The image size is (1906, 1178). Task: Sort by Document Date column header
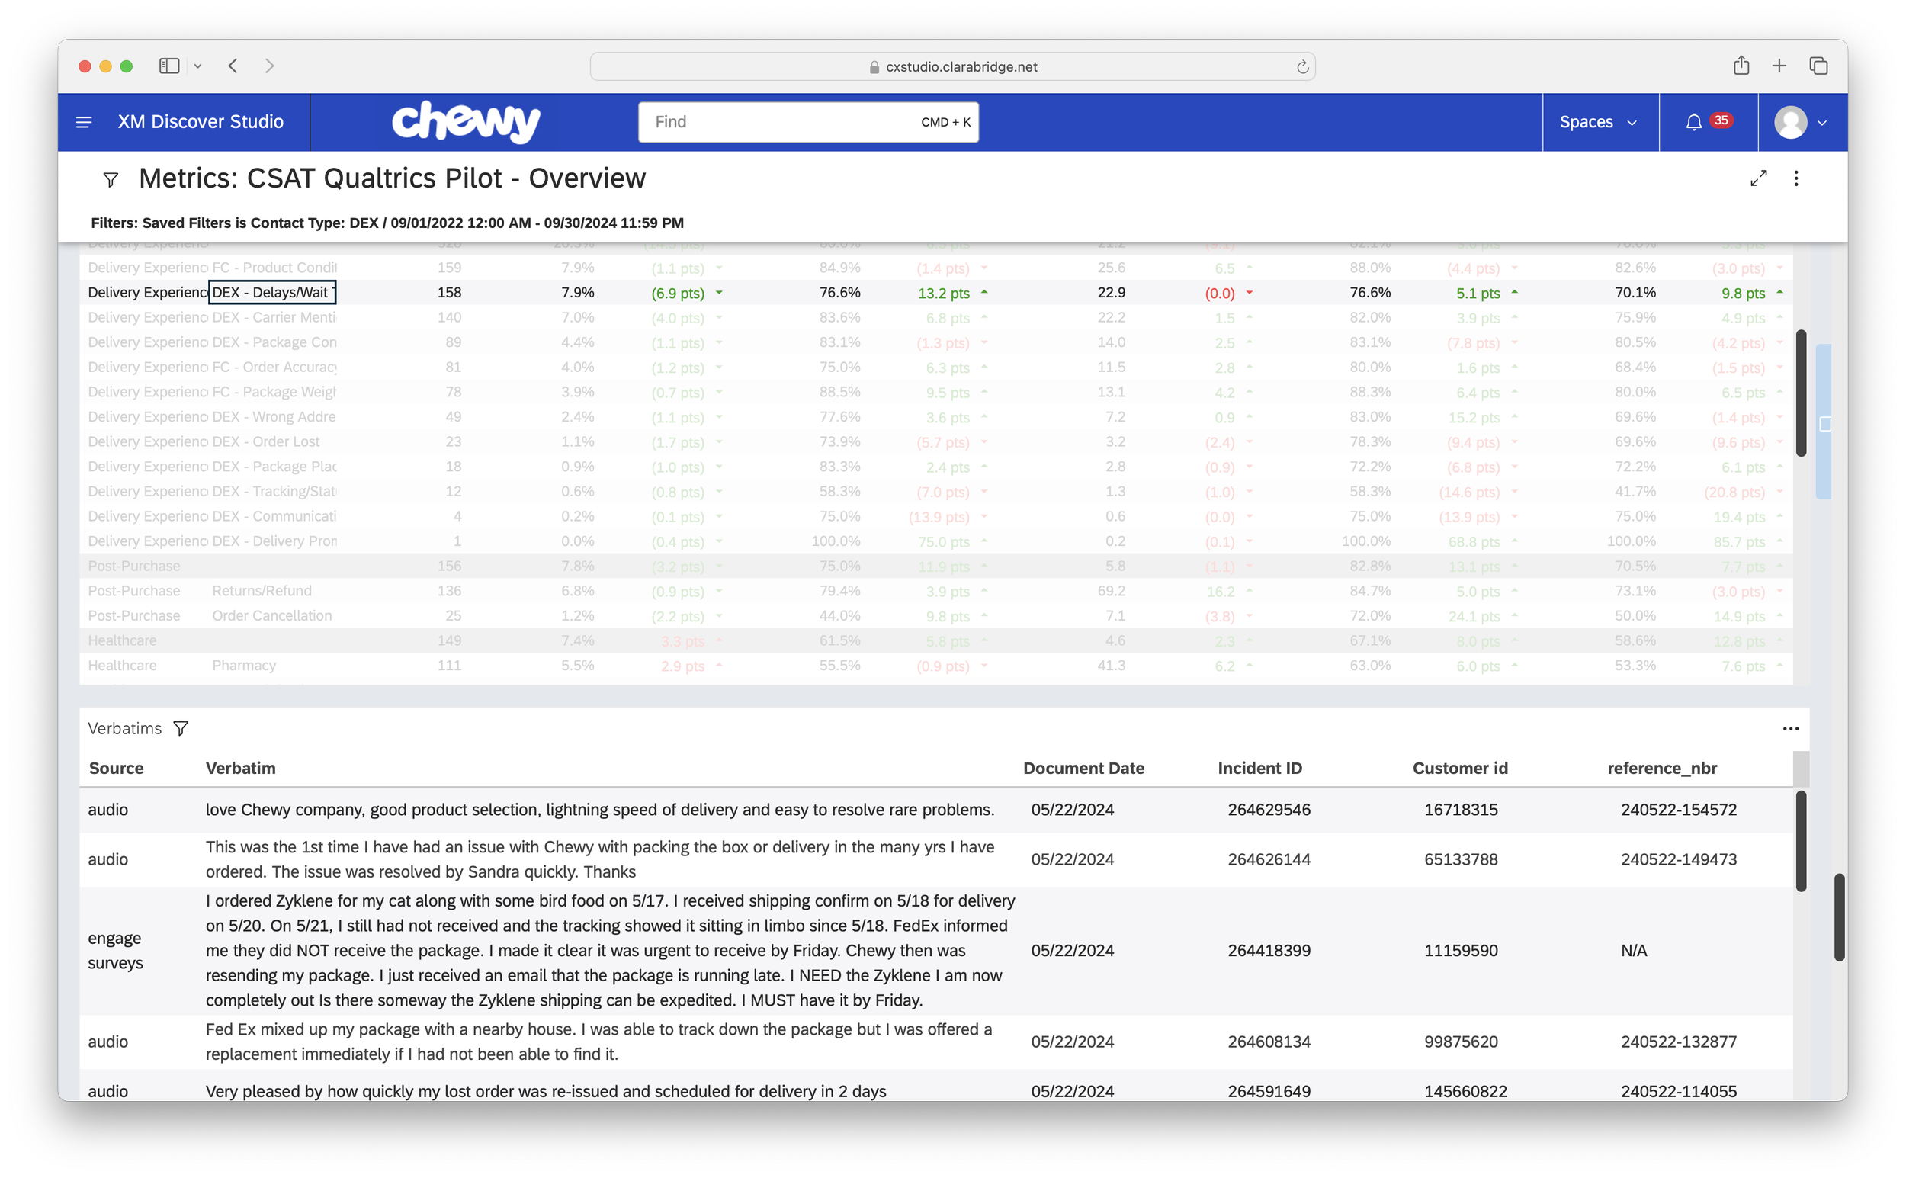1083,769
